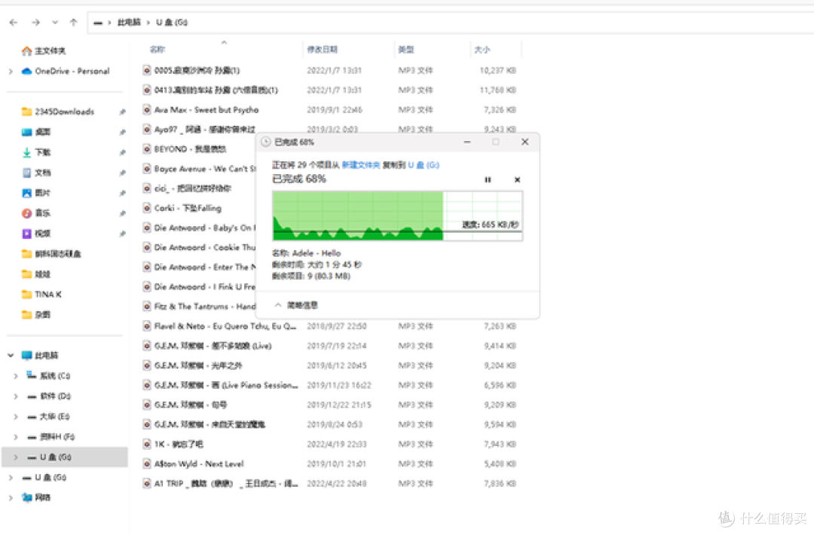The image size is (814, 535).
Task: Click 新建文件夹 source link in copy dialog
Action: point(361,165)
